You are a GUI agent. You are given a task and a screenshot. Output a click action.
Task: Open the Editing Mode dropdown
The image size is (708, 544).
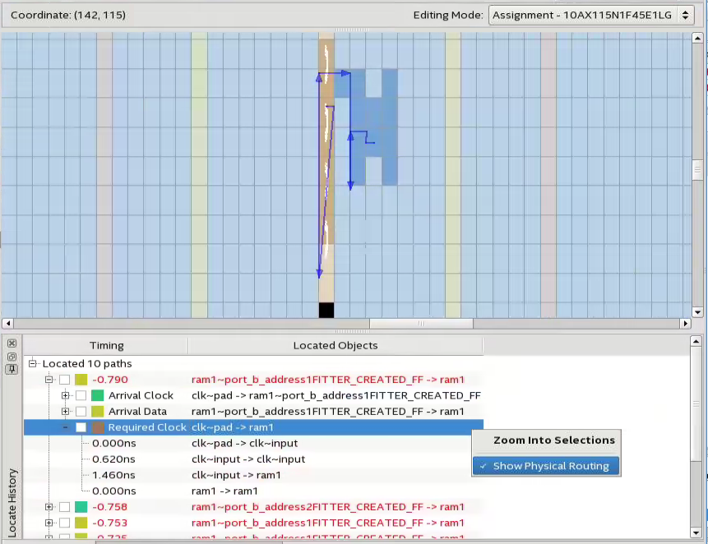(591, 16)
